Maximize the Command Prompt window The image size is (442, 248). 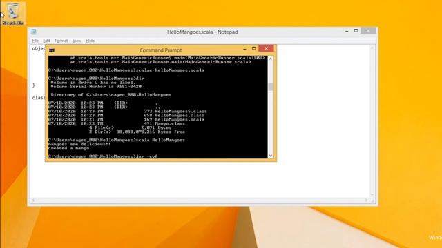coord(254,48)
